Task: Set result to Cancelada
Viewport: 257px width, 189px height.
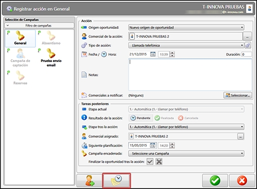Action: coord(188,118)
